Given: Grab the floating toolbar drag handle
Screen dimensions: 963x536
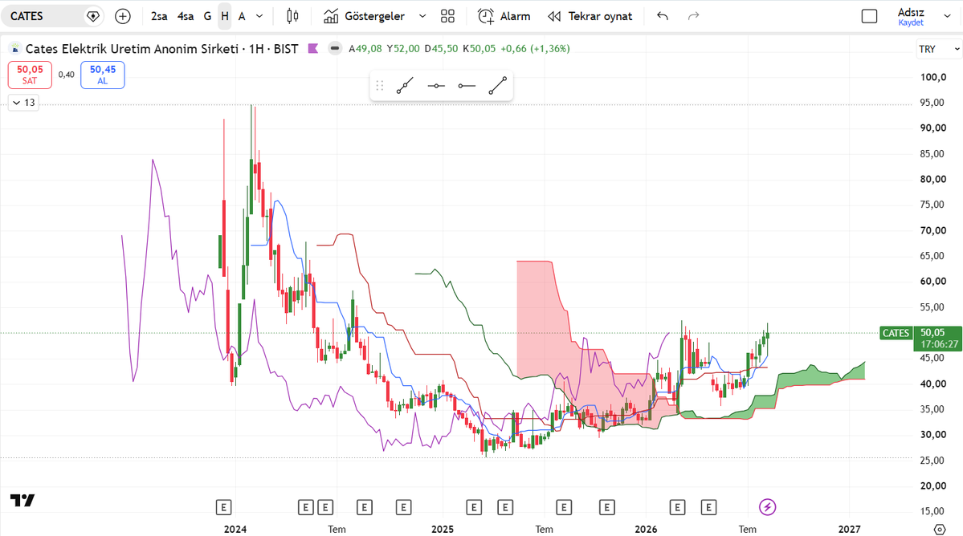Looking at the screenshot, I should pyautogui.click(x=380, y=86).
